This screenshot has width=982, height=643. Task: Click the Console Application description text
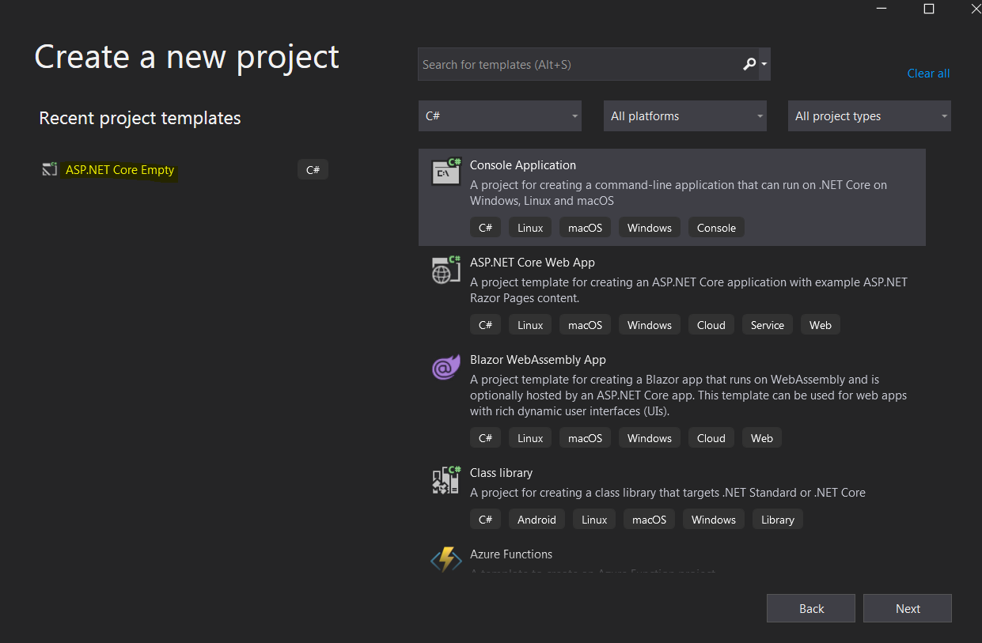point(678,193)
